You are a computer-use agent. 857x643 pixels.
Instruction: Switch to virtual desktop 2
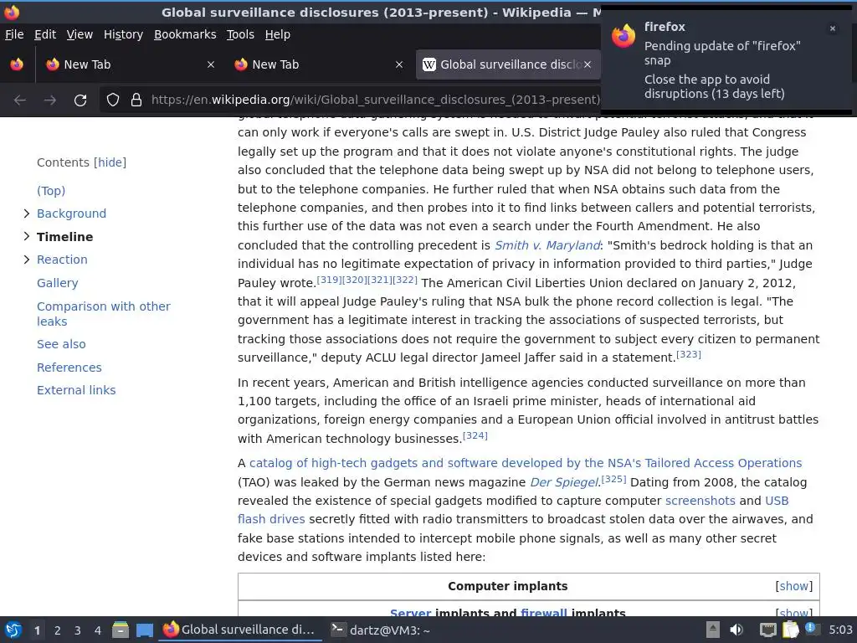click(x=58, y=630)
